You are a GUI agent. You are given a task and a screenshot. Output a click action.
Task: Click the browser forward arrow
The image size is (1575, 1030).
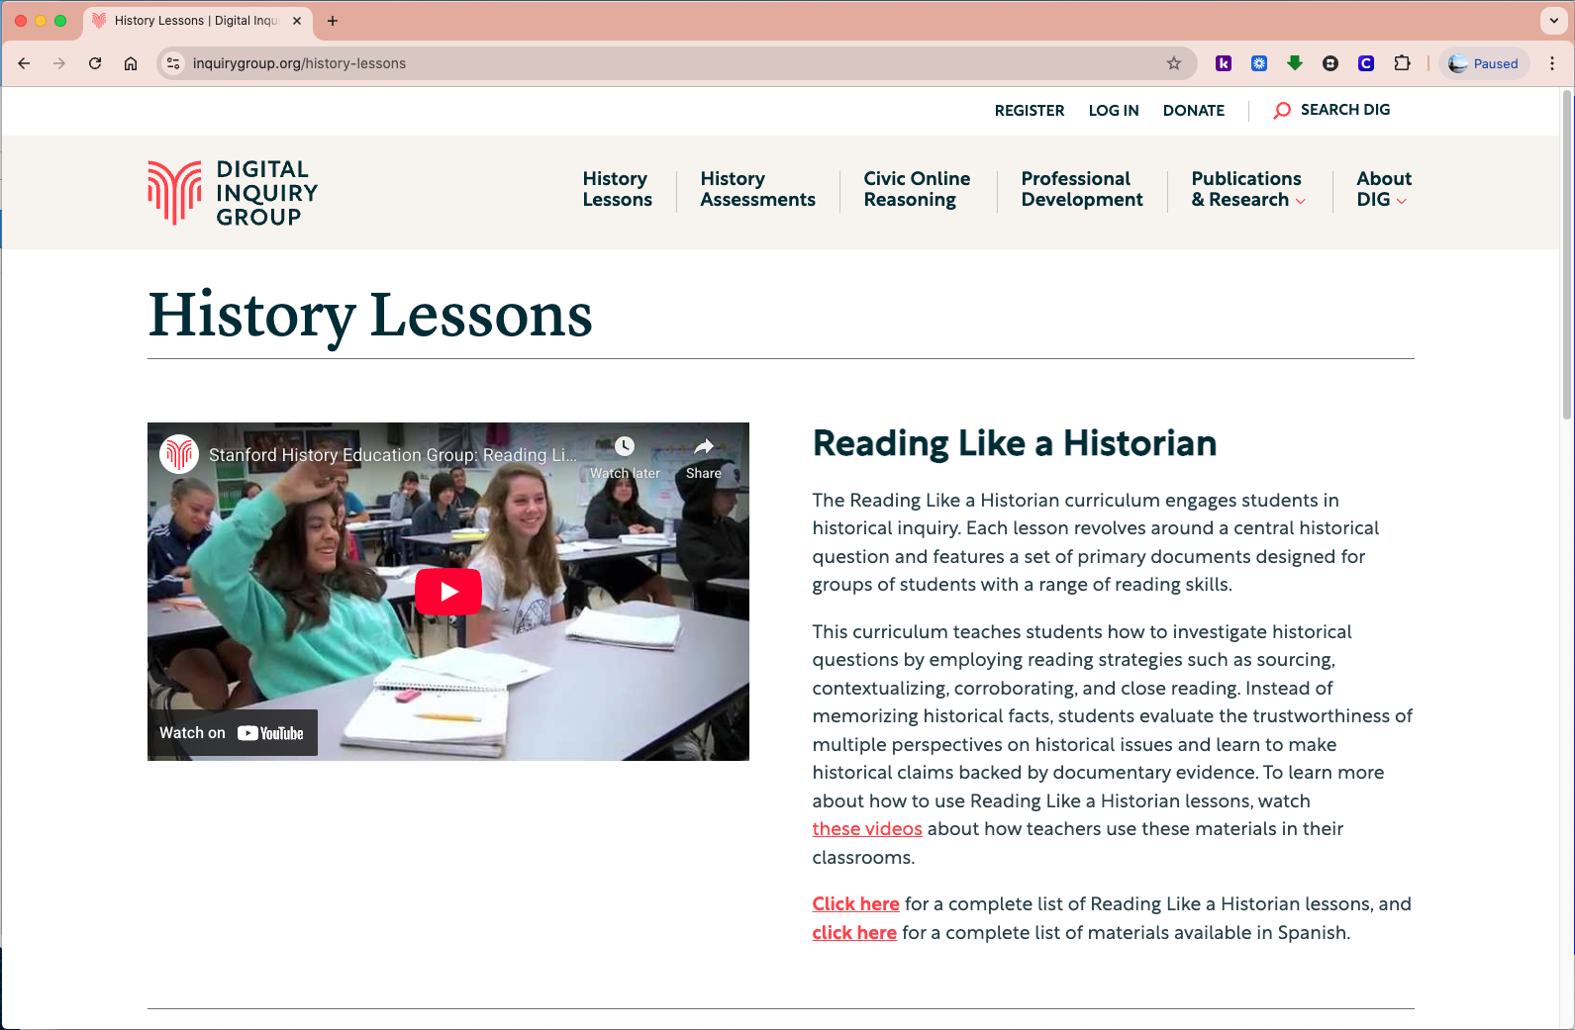(x=59, y=63)
